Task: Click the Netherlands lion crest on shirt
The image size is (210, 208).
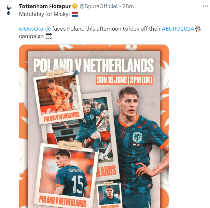Action: pyautogui.click(x=137, y=137)
